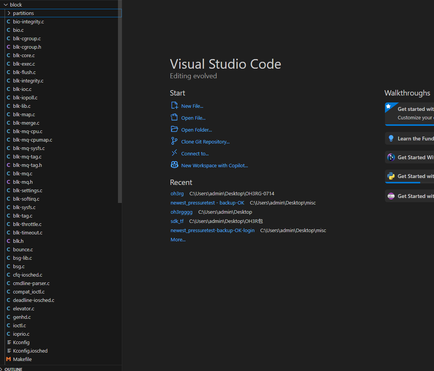Open recent project oh3rg
The width and height of the screenshot is (434, 371).
click(177, 193)
